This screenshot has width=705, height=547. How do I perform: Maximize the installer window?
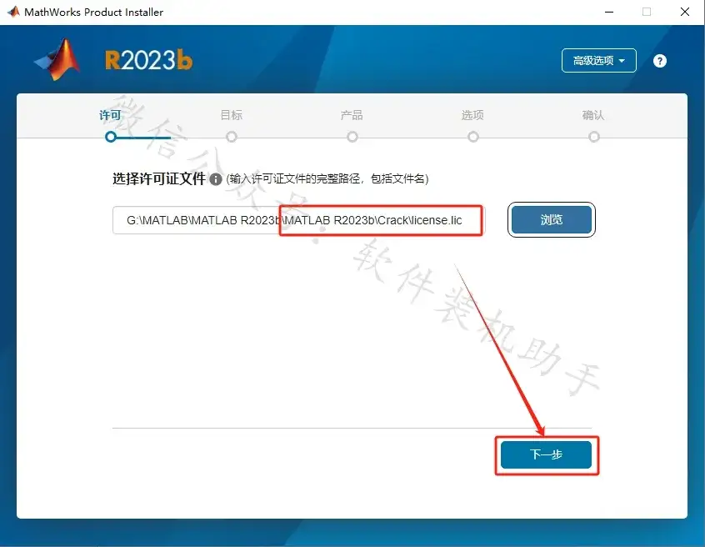pos(647,13)
